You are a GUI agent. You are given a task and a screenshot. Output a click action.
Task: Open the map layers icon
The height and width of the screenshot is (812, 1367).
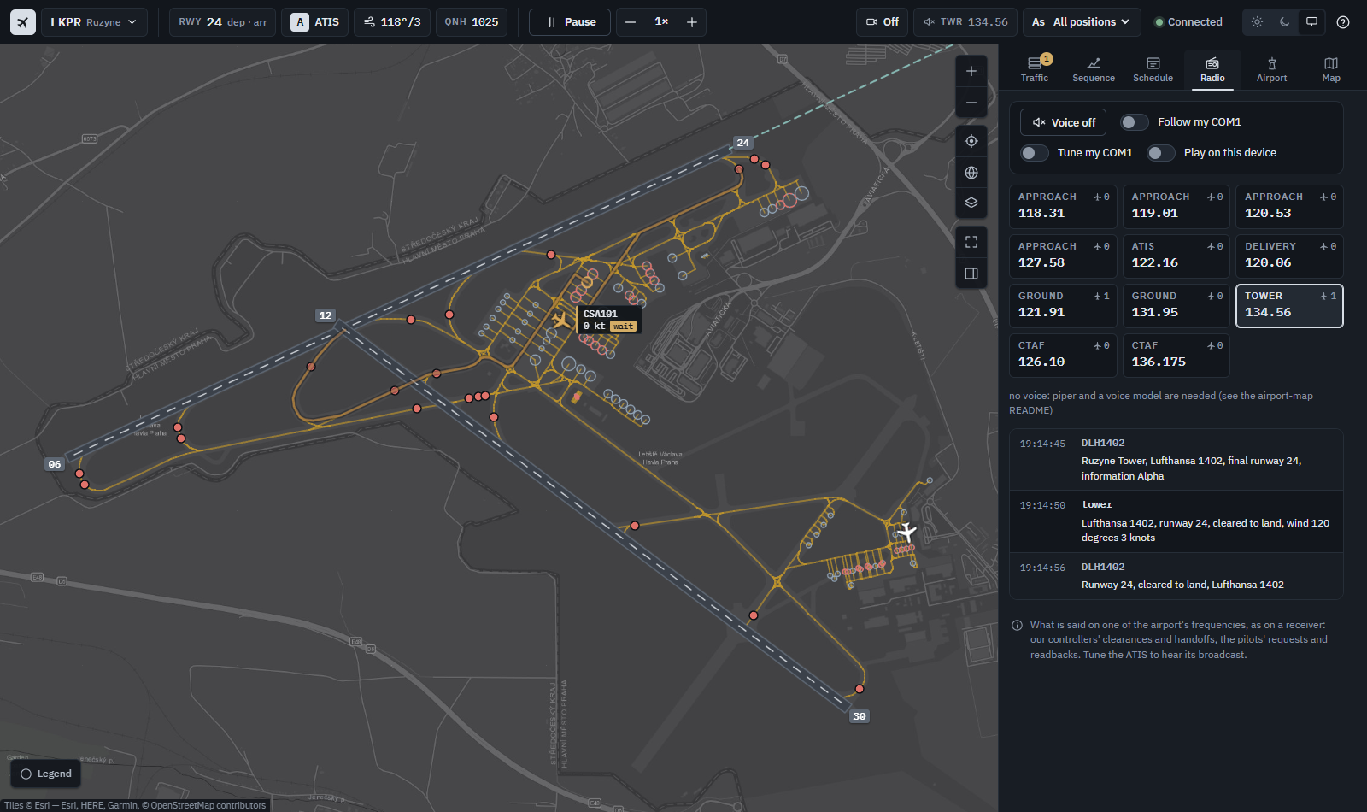[971, 203]
